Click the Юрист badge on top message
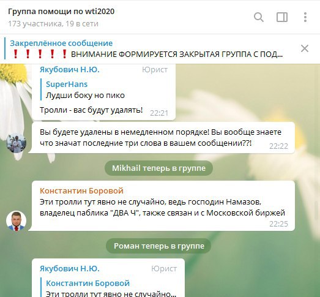Viewport: 320px width, 297px height. [155, 70]
